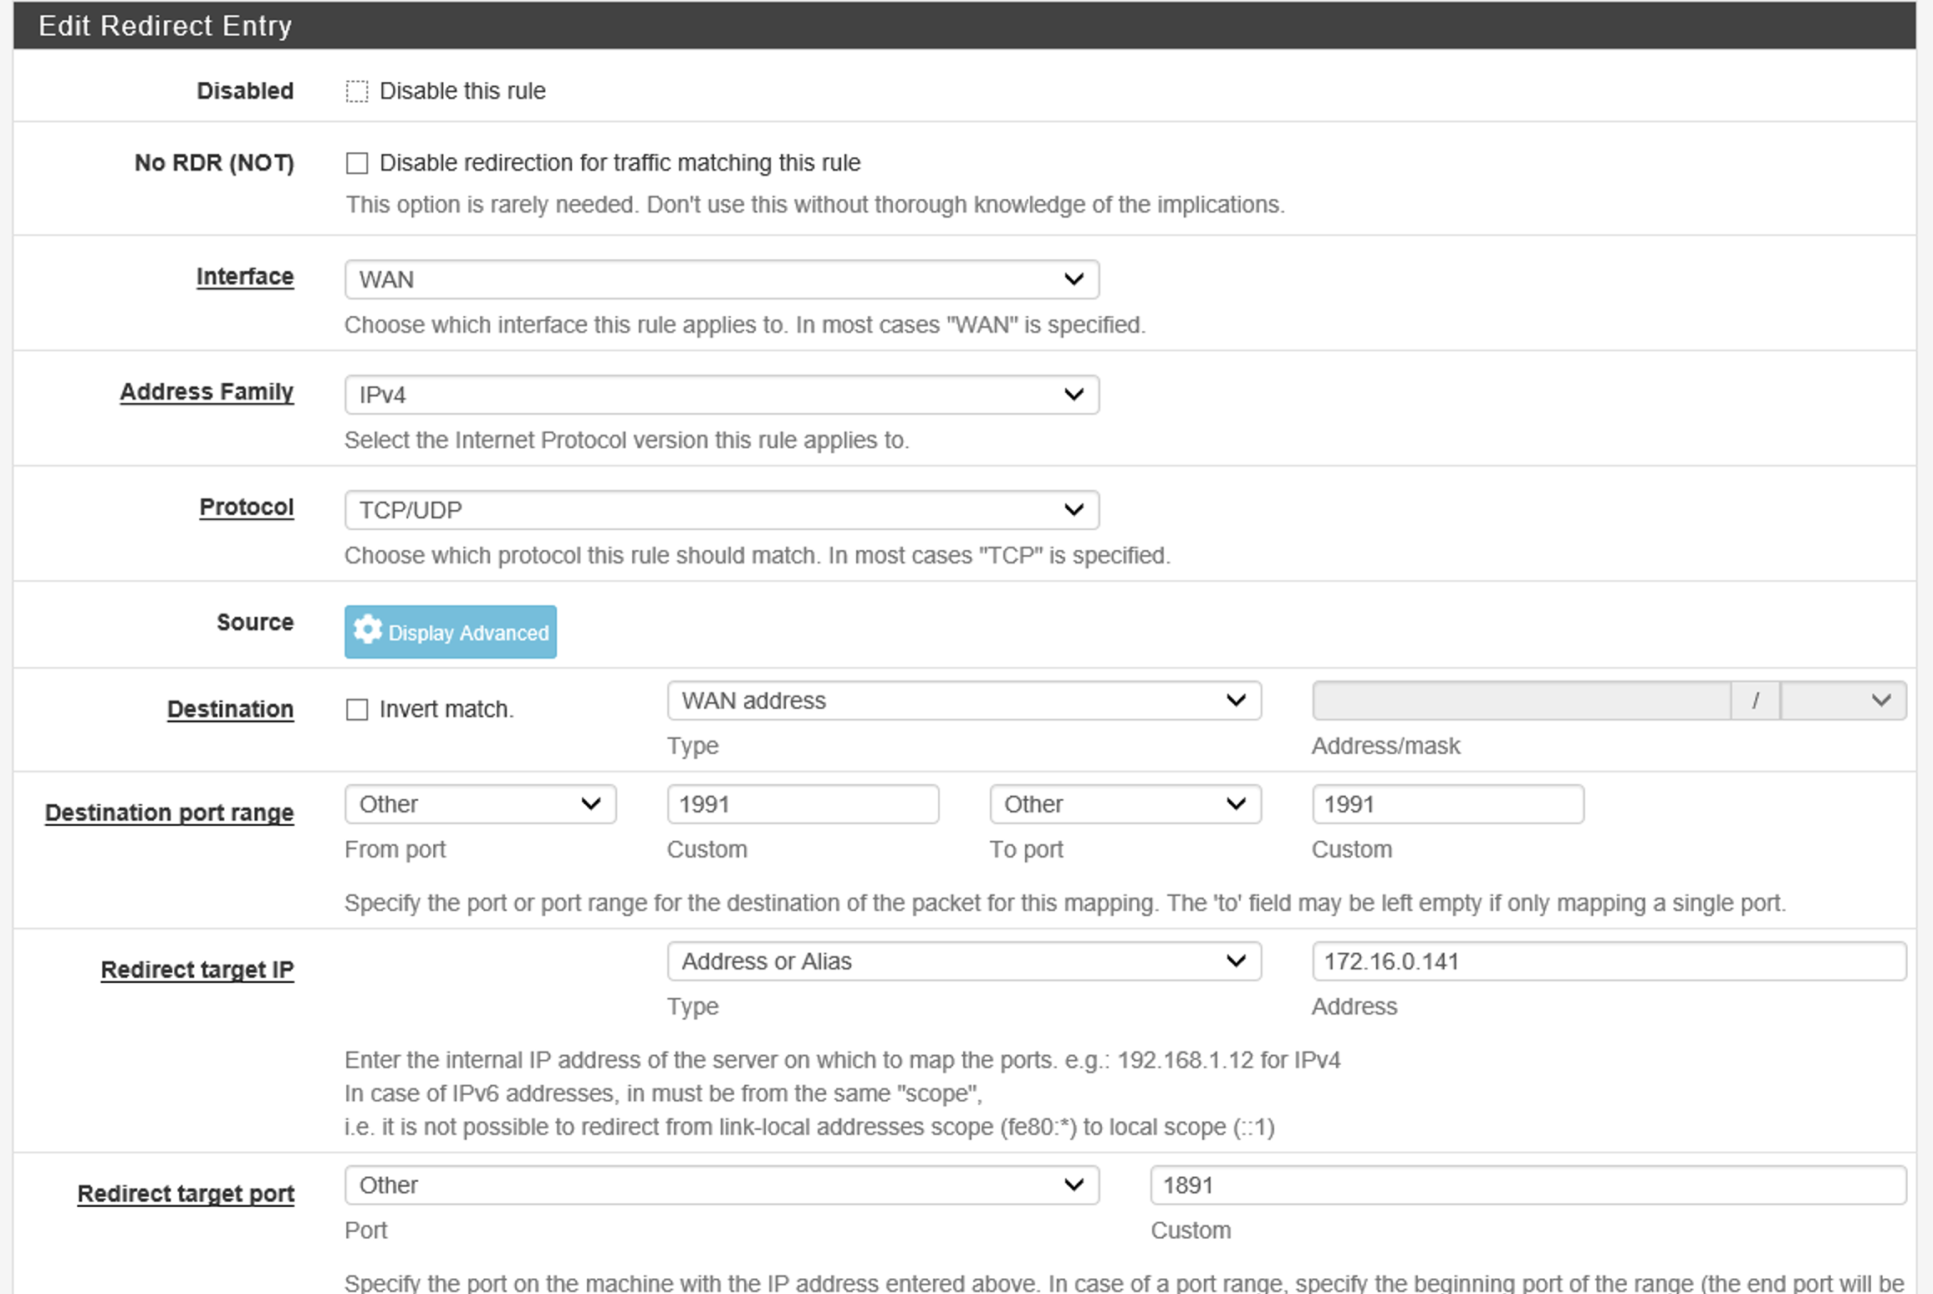This screenshot has width=1933, height=1294.
Task: Click the From port custom field 1991
Action: [802, 804]
